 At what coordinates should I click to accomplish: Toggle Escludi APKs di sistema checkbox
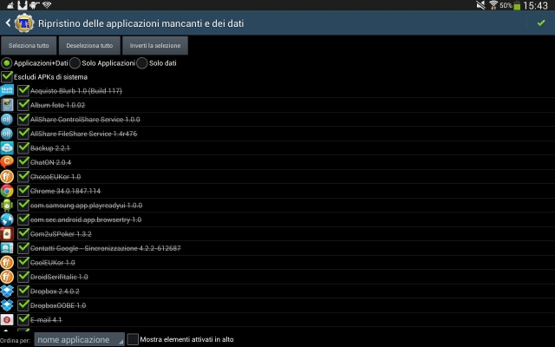pos(7,77)
